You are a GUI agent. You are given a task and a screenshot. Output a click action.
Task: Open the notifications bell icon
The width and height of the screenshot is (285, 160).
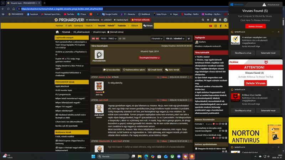pyautogui.click(x=220, y=20)
